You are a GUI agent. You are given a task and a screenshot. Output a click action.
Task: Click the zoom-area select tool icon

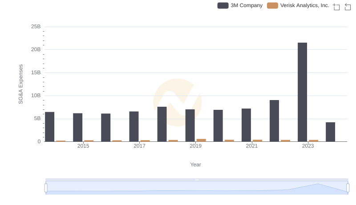[336, 7]
